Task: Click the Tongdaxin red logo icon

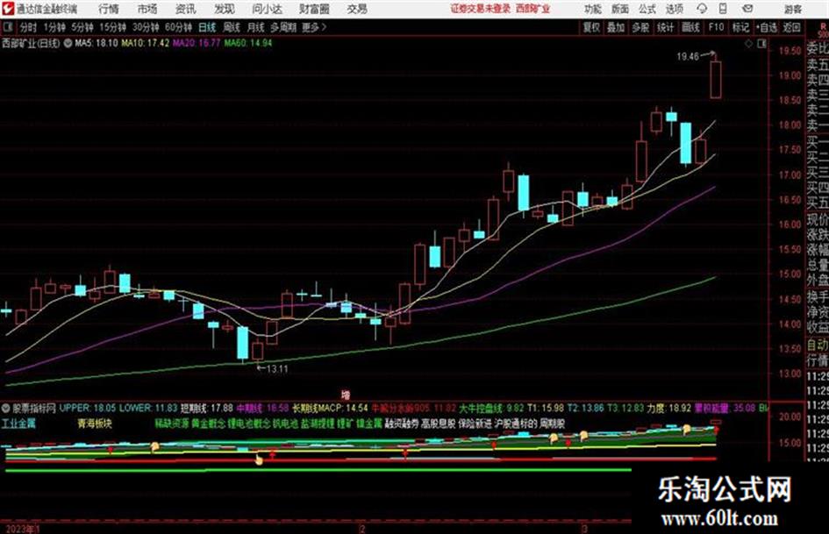Action: (8, 9)
